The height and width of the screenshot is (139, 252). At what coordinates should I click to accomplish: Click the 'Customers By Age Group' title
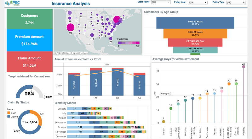tap(161, 12)
